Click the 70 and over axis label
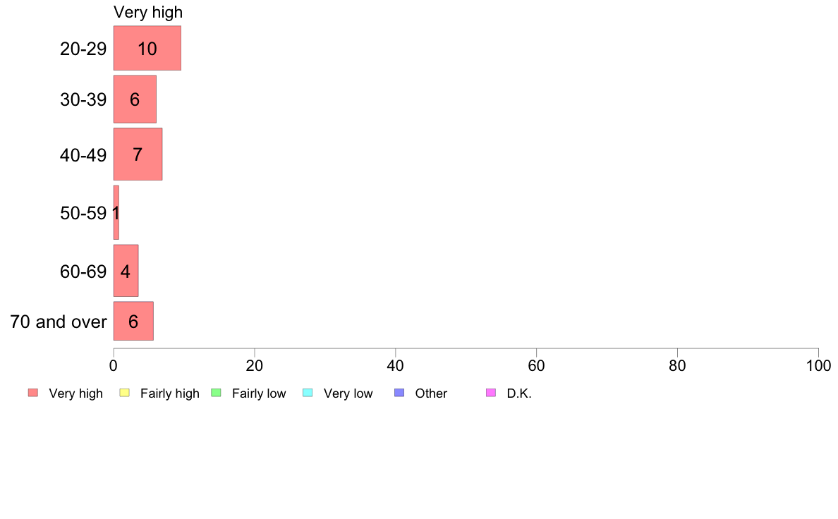Image resolution: width=838 pixels, height=519 pixels. 59,322
